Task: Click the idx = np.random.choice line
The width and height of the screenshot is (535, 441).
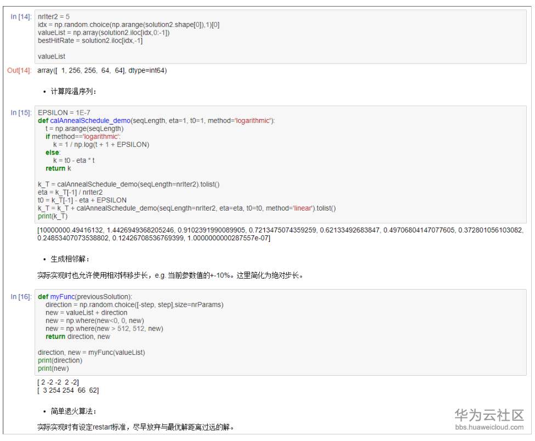Action: 129,25
